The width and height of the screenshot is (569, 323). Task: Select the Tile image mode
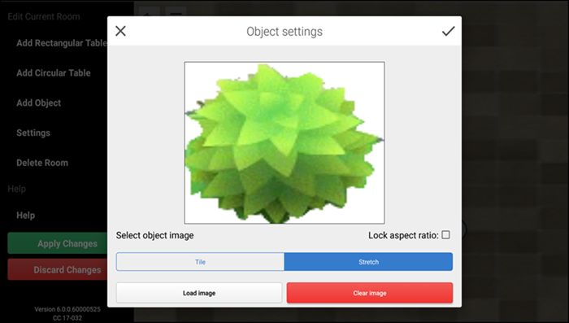point(200,262)
